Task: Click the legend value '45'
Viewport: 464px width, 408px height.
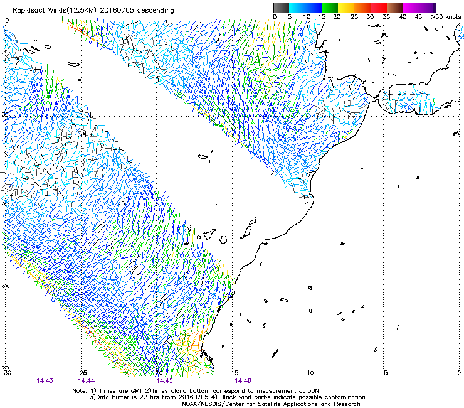Action: point(418,17)
